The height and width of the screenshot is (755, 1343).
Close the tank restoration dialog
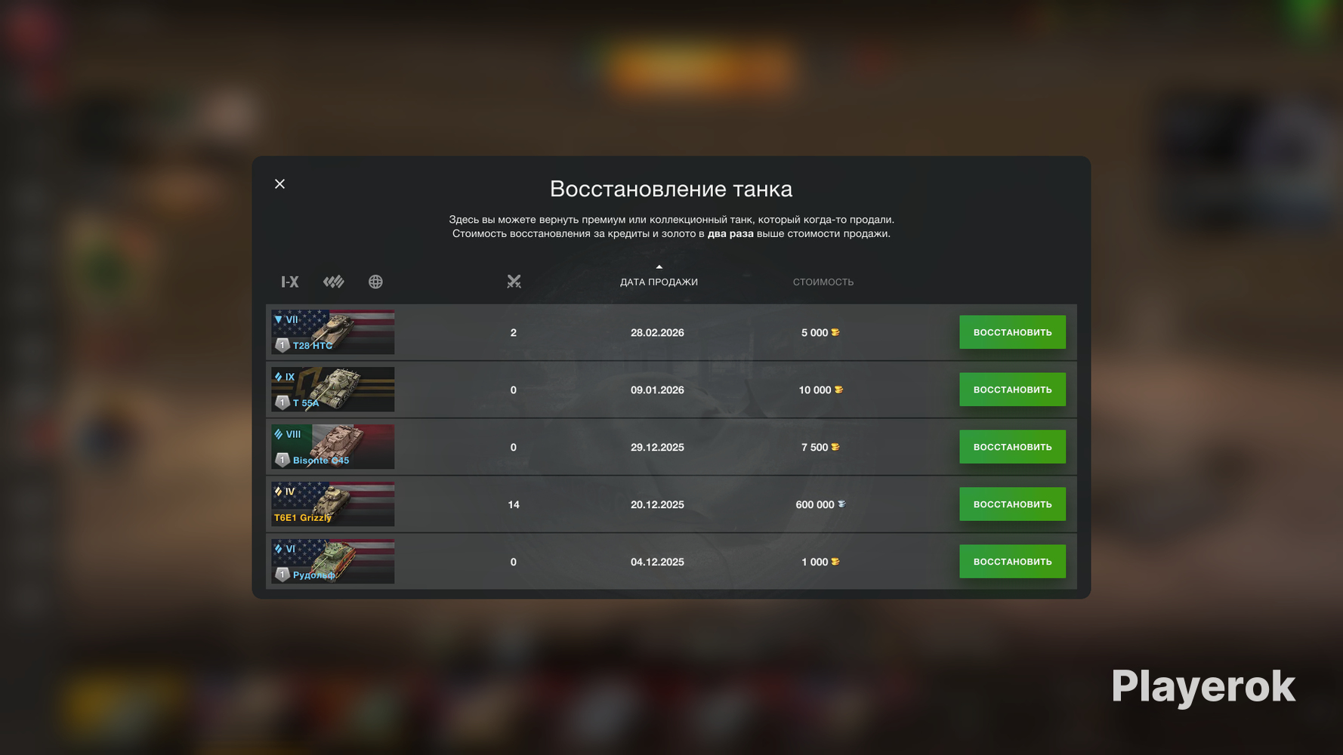click(280, 184)
